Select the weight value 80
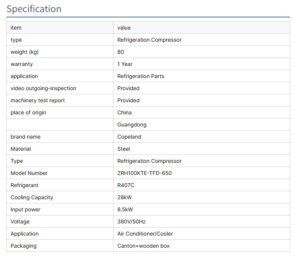The width and height of the screenshot is (295, 256). (x=121, y=52)
